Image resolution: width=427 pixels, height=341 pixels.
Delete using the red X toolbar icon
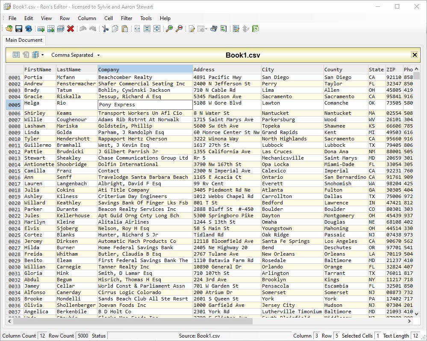tap(71, 29)
